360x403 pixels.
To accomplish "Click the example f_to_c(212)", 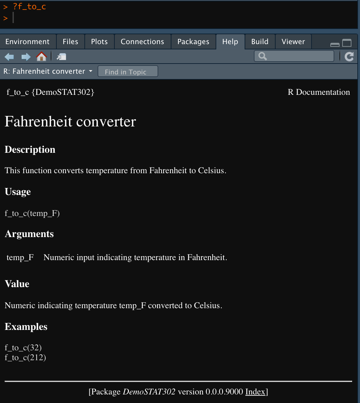I will (x=25, y=357).
